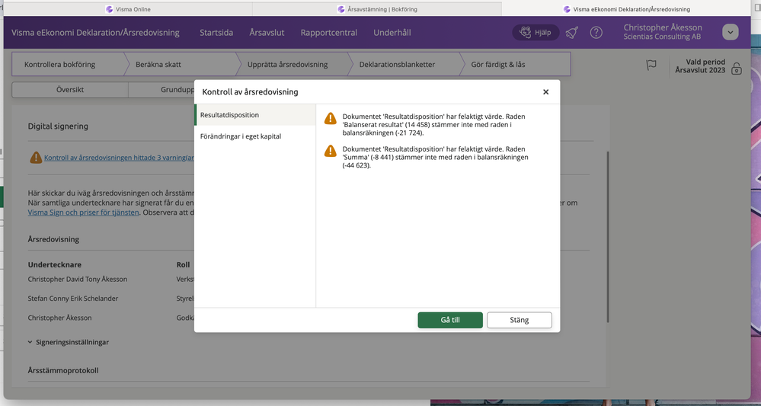Click the flag icon near Vald period

pyautogui.click(x=651, y=66)
